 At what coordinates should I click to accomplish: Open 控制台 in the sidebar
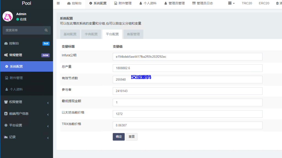pos(27,43)
